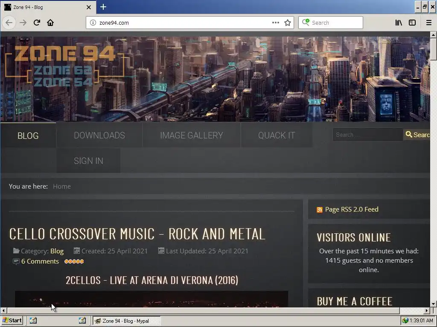Click the browser Forward arrow

click(x=23, y=23)
